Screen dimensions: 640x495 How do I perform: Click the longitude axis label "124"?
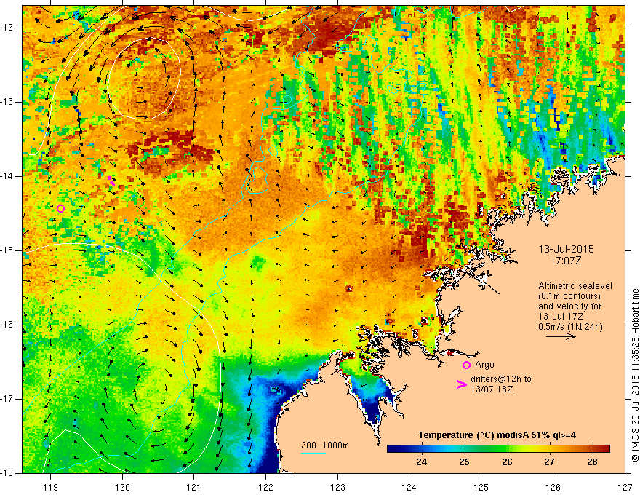coord(409,487)
